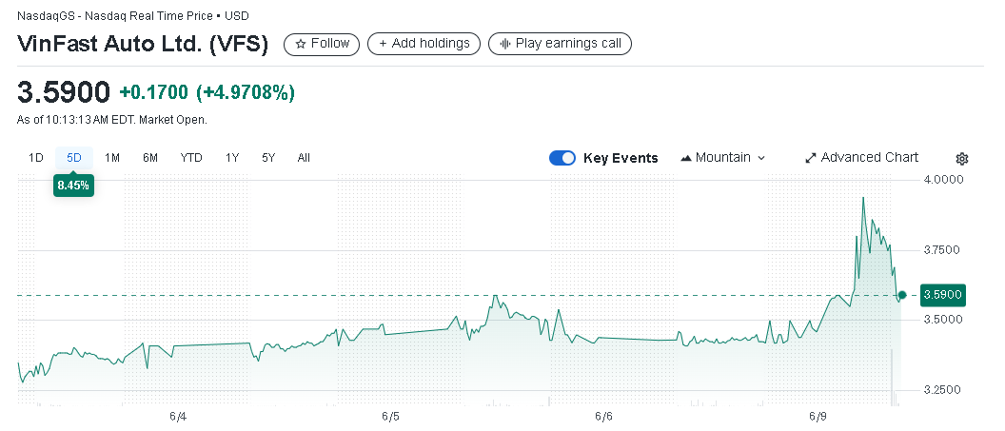Click the NasdaqGS Real Time Price text

tap(133, 15)
